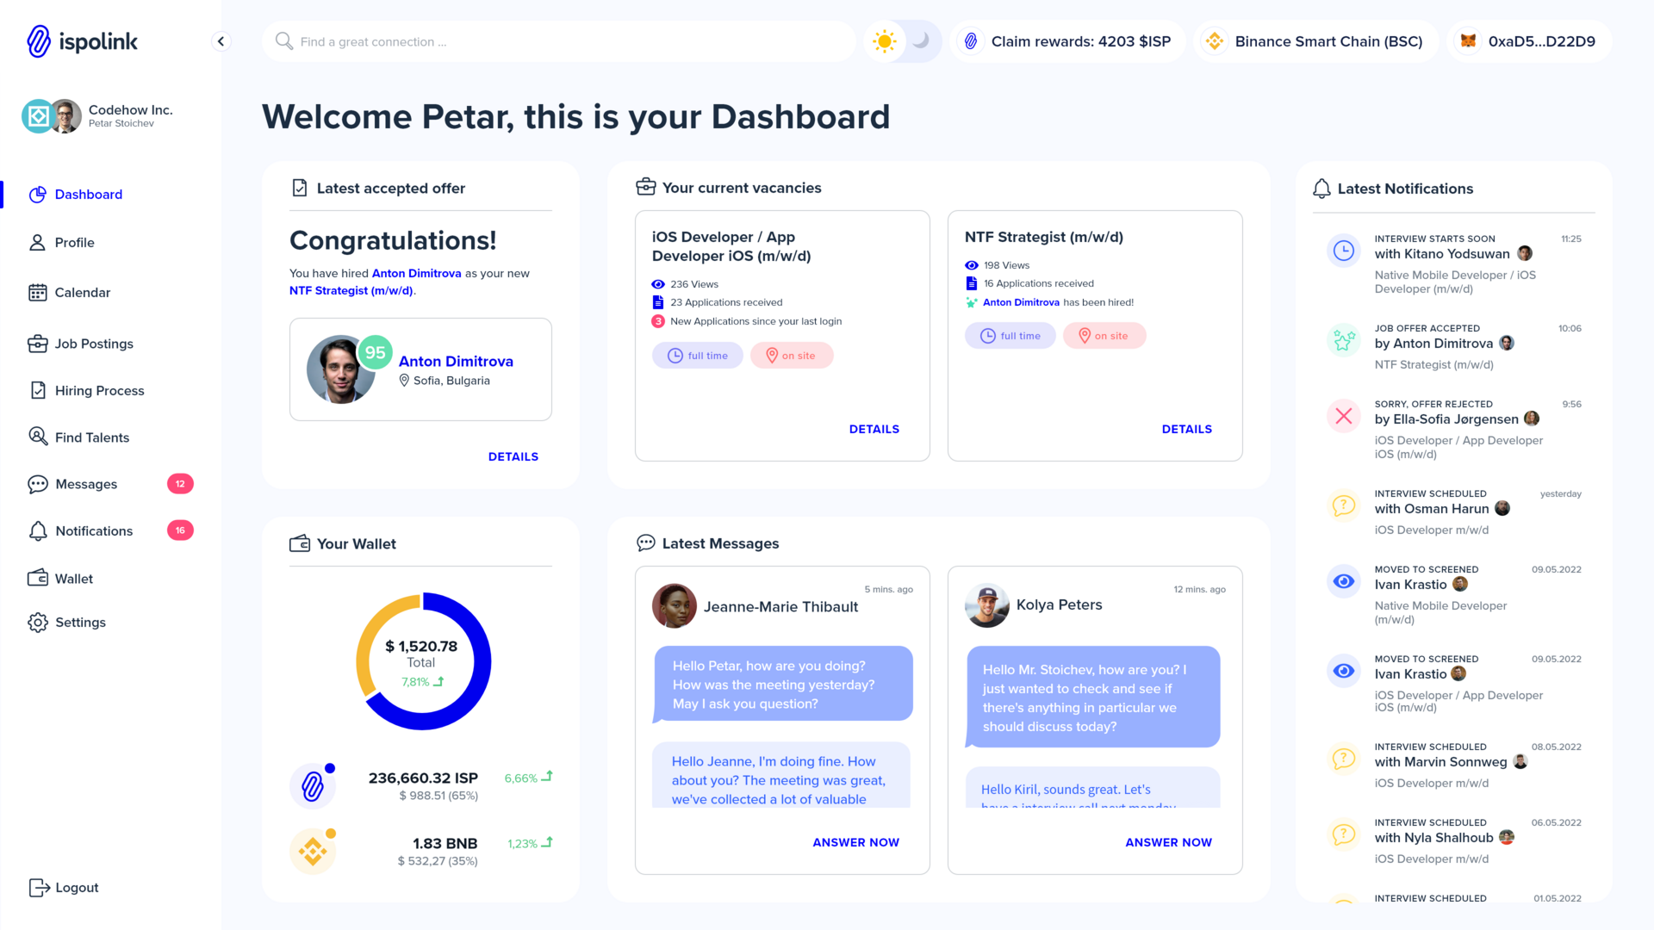Click the Binance Smart Chain logo icon
Image resolution: width=1654 pixels, height=930 pixels.
point(1215,41)
